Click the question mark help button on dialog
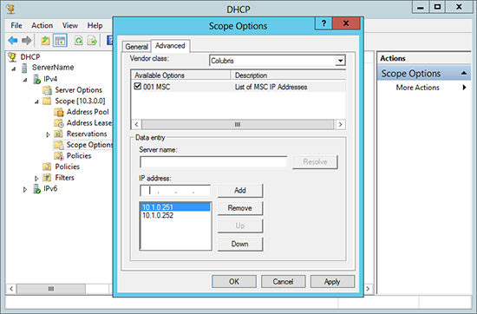Image resolution: width=477 pixels, height=314 pixels. pyautogui.click(x=323, y=23)
